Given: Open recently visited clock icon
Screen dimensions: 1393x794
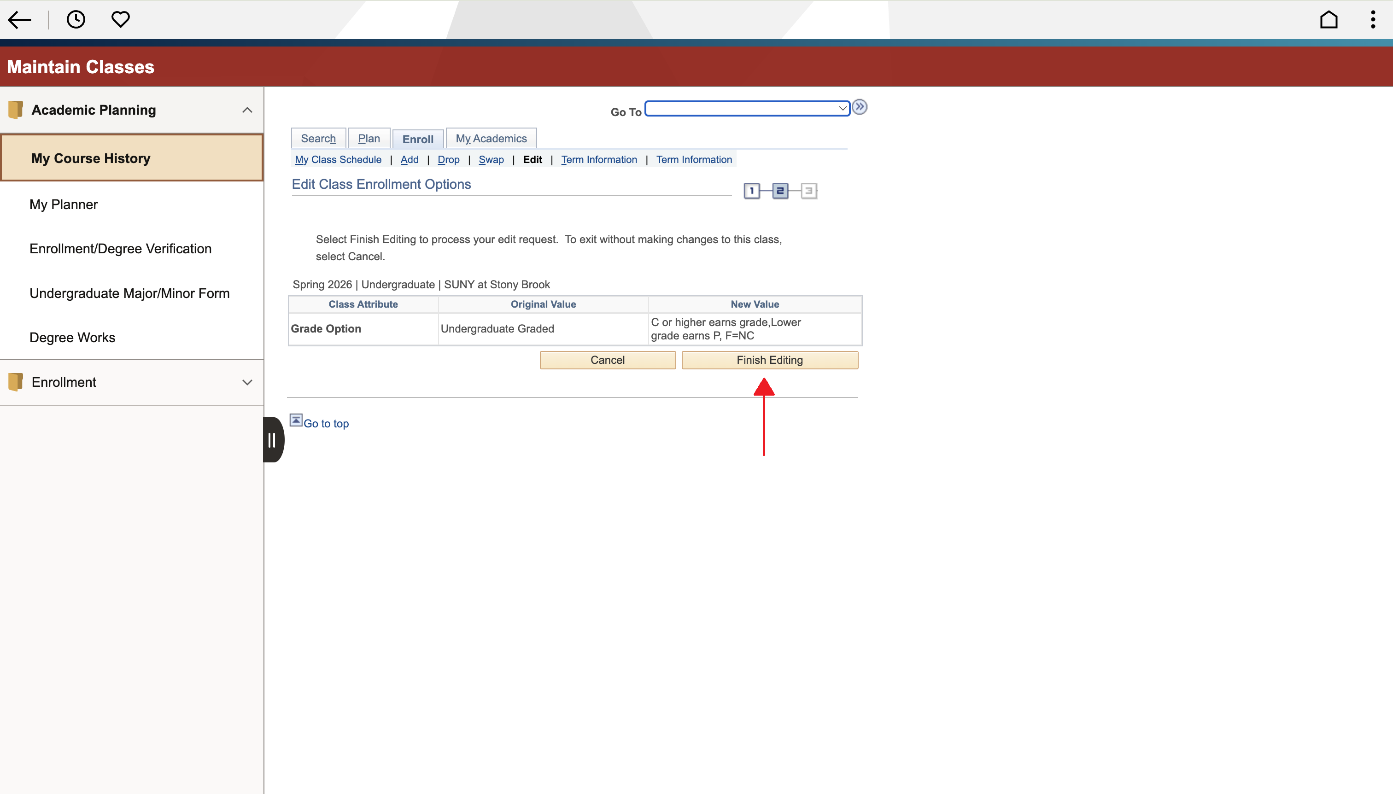Looking at the screenshot, I should coord(76,20).
